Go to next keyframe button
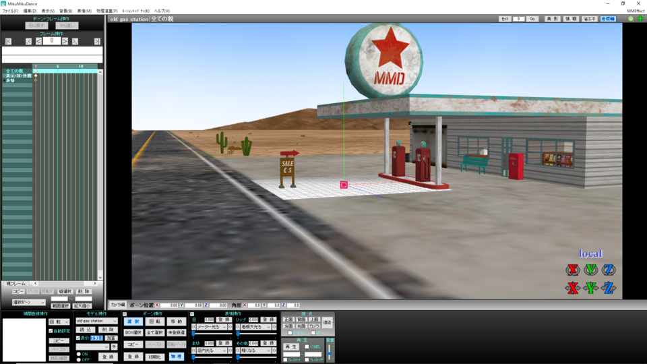The height and width of the screenshot is (364, 647). [75, 41]
